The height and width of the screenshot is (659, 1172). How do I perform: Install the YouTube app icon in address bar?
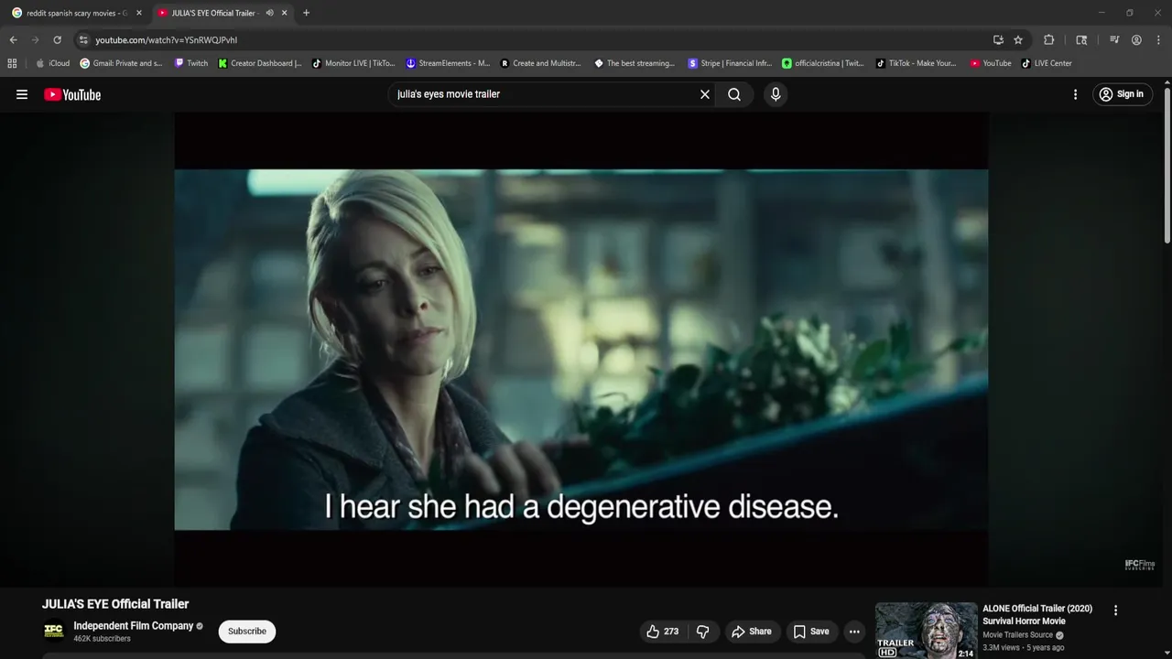pos(998,40)
